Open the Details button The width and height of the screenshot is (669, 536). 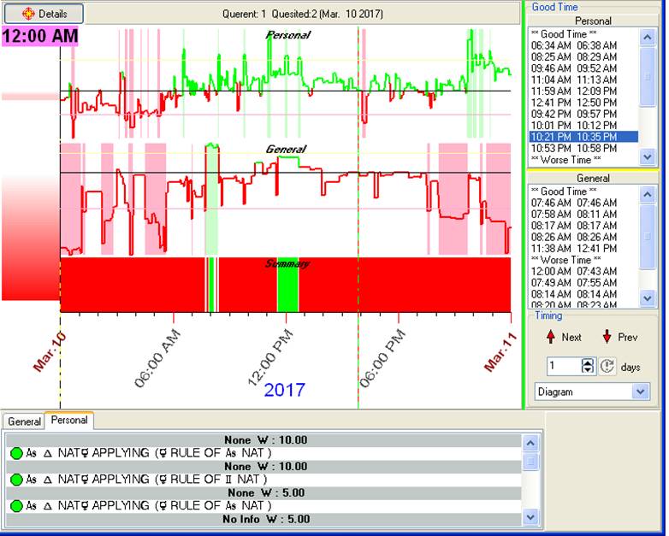click(x=44, y=14)
